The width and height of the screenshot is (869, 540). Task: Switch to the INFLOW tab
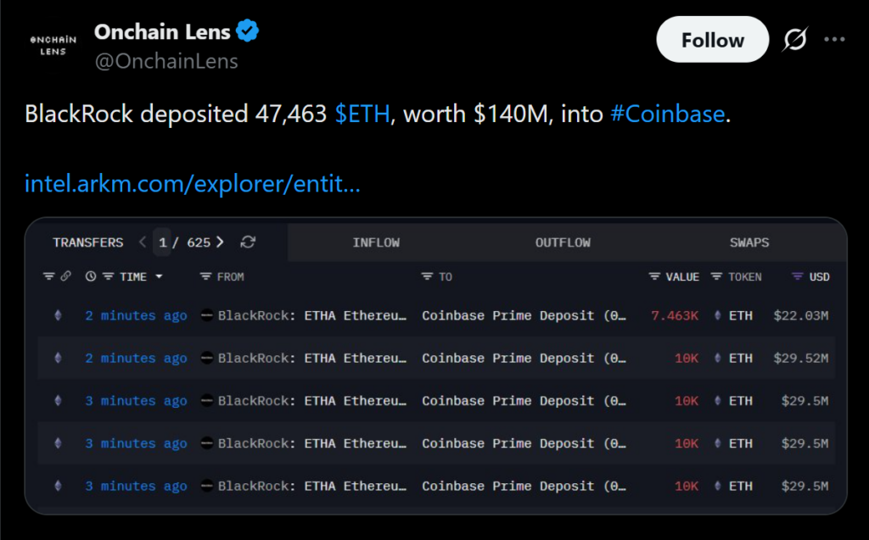(376, 242)
